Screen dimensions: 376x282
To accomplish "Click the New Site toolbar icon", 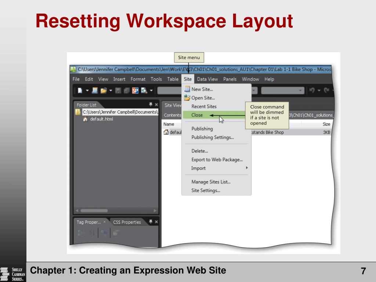I will point(95,90).
